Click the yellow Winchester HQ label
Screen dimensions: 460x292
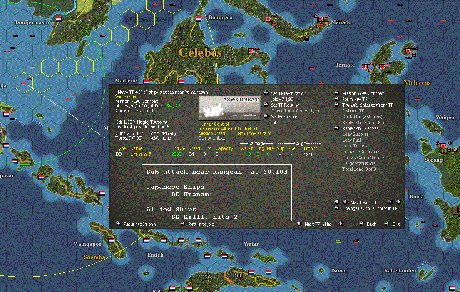coord(126,97)
